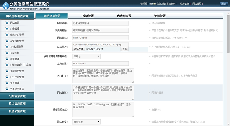Screen dimensions: 230x126
Task: Open 文字连接 in the sidebar
Action: [15, 53]
